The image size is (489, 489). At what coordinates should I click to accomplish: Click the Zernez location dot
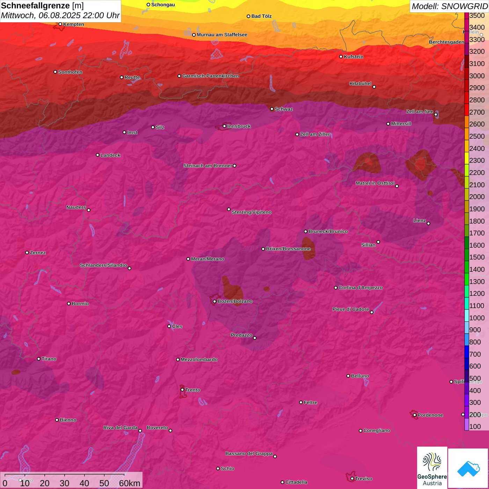(27, 253)
